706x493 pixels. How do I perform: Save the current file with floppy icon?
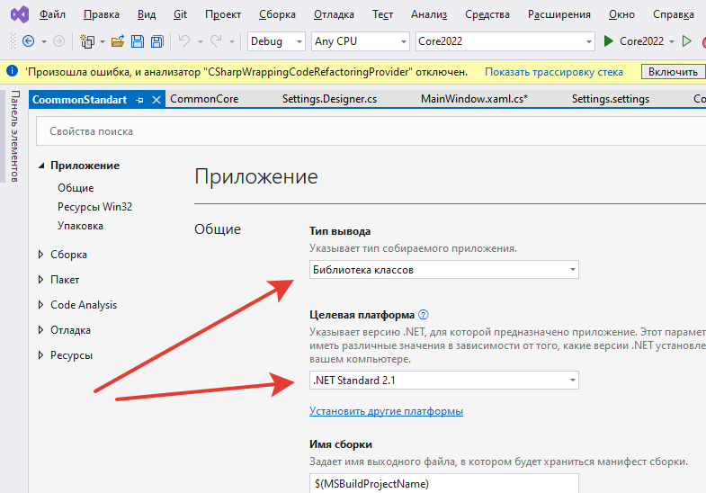click(x=138, y=41)
